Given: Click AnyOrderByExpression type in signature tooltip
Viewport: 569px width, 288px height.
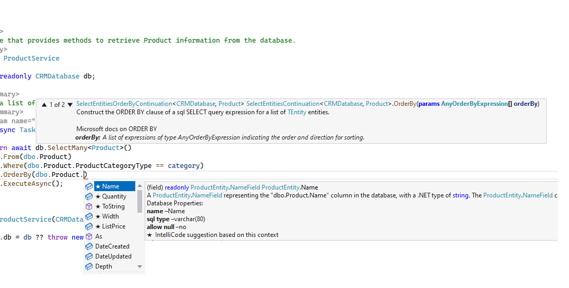Looking at the screenshot, I should [474, 104].
